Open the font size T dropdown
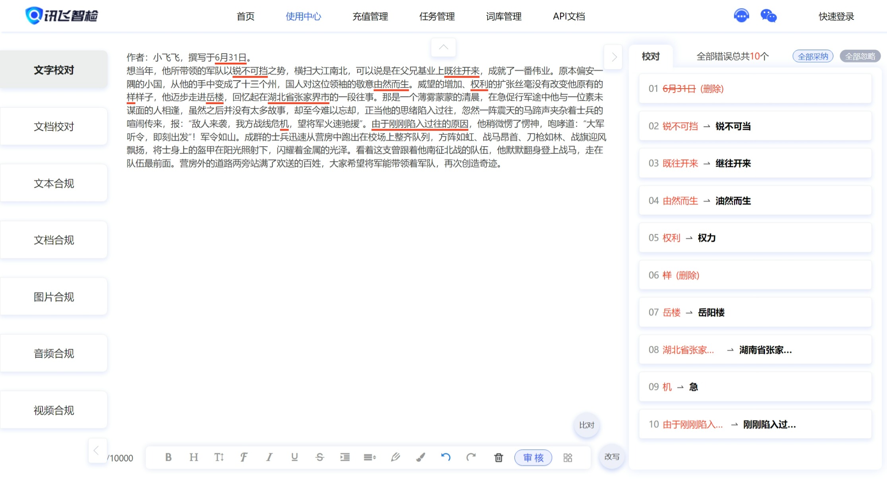887x481 pixels. click(219, 457)
